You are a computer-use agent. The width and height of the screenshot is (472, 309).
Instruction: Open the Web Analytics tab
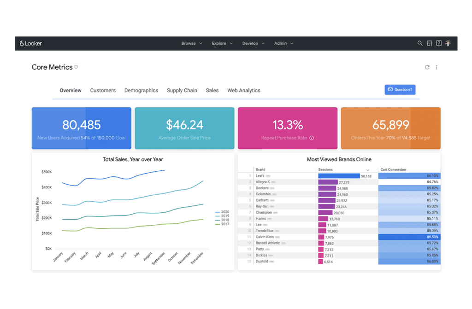click(244, 90)
